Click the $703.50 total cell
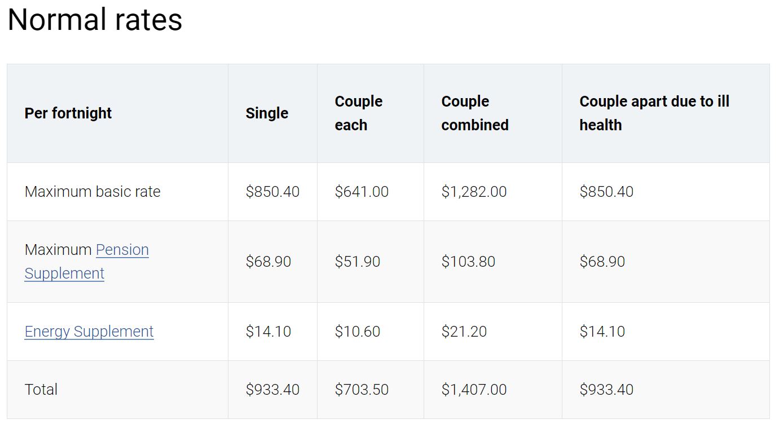Image resolution: width=779 pixels, height=428 pixels. coord(362,390)
